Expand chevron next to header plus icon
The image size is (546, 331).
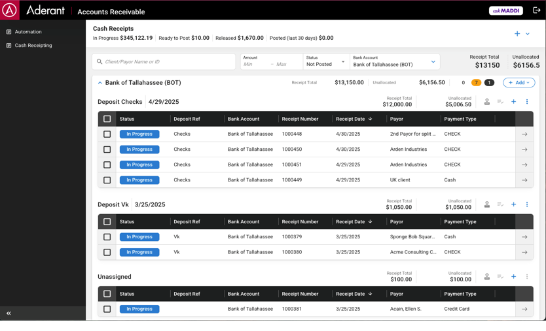[528, 34]
